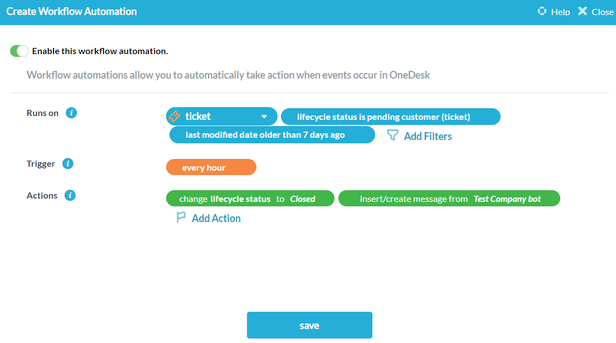Click the info icon beside Runs on
616x343 pixels.
(x=71, y=113)
